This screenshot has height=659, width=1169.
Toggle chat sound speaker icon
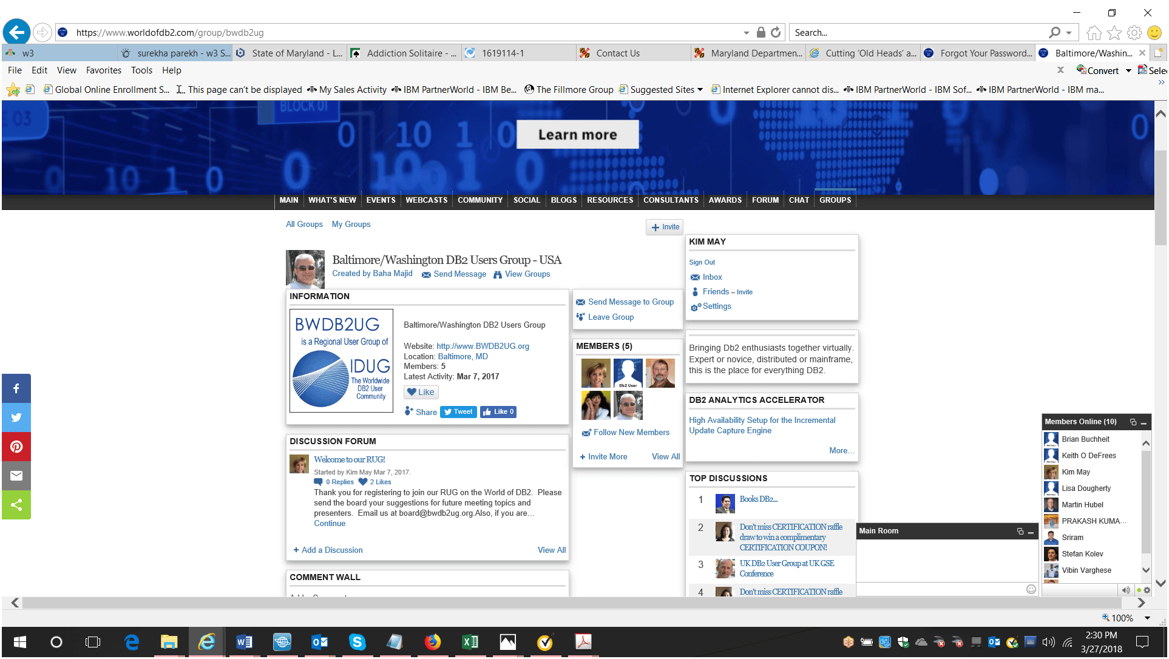click(x=1126, y=590)
